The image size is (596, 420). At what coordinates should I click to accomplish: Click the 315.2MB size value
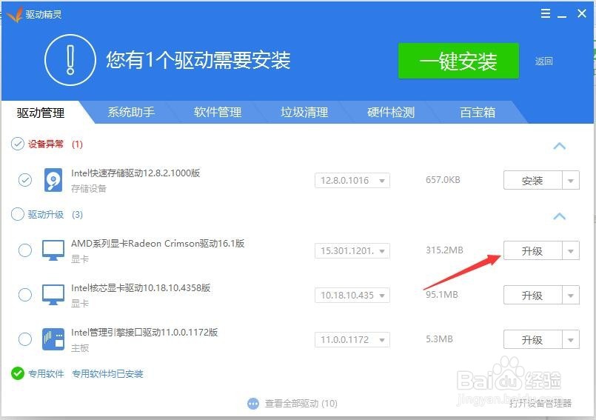click(x=444, y=250)
